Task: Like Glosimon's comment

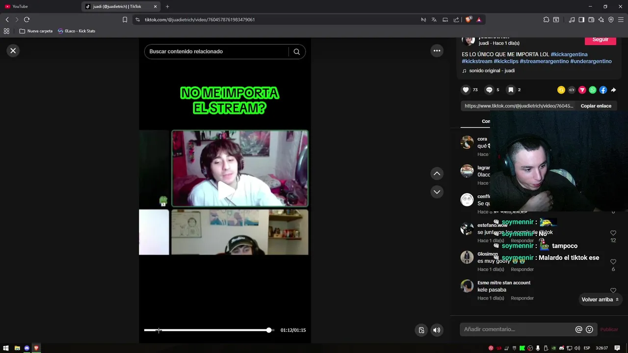Action: tap(613, 262)
